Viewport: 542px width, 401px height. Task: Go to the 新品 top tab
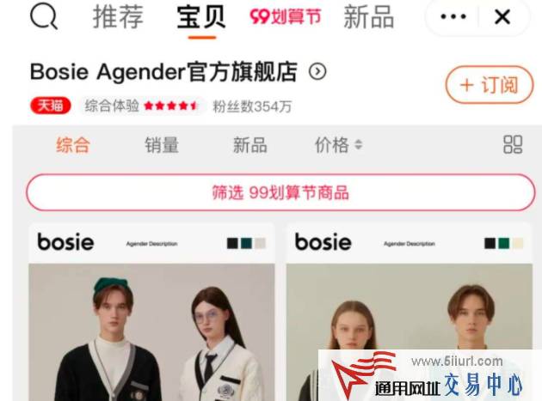pos(369,16)
